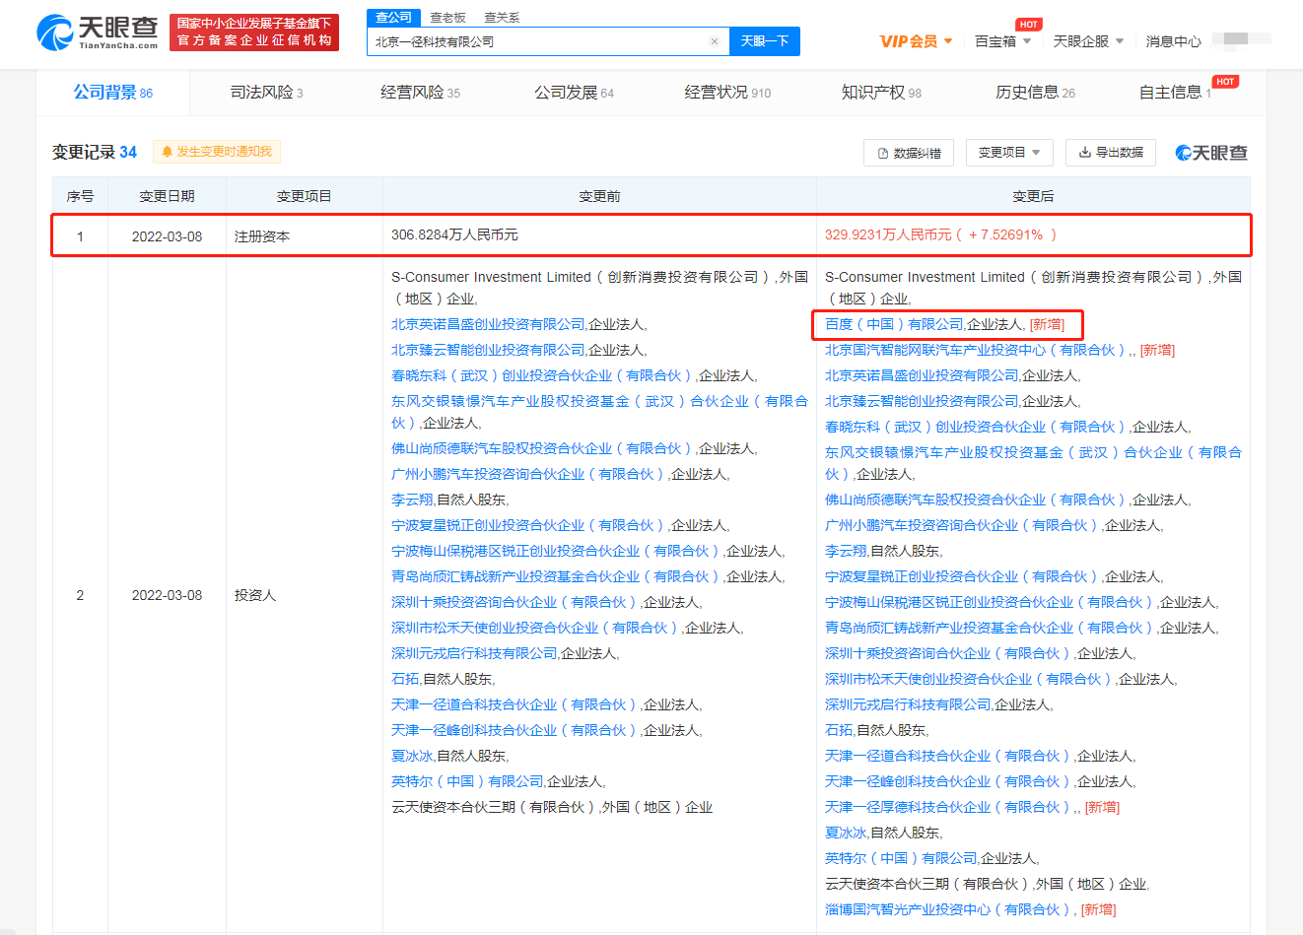Open 北京国汽智能网联汽车产业投资中心 link
Viewport: 1303px width, 935px height.
(x=976, y=350)
